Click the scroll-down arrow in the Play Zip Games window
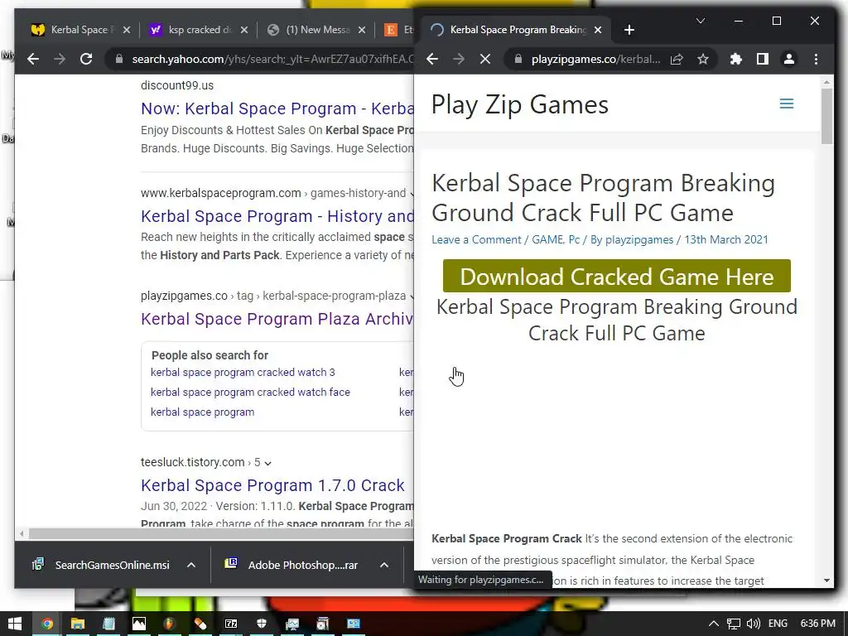The width and height of the screenshot is (848, 636). 826,581
